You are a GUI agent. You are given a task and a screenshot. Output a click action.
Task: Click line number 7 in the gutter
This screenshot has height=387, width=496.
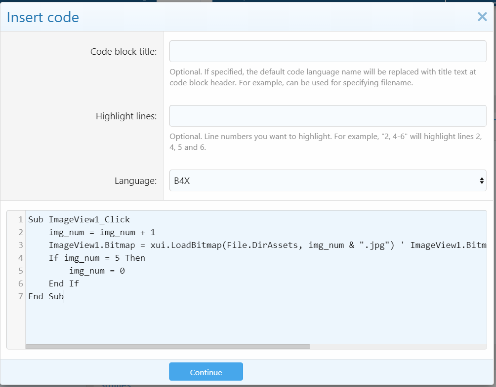[20, 296]
